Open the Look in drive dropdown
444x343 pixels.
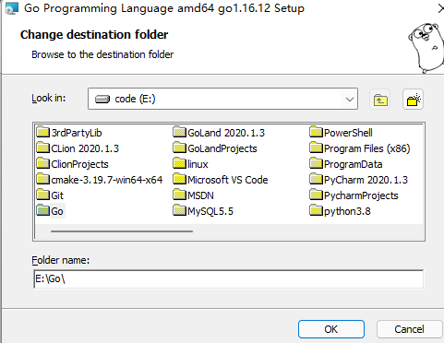point(349,100)
